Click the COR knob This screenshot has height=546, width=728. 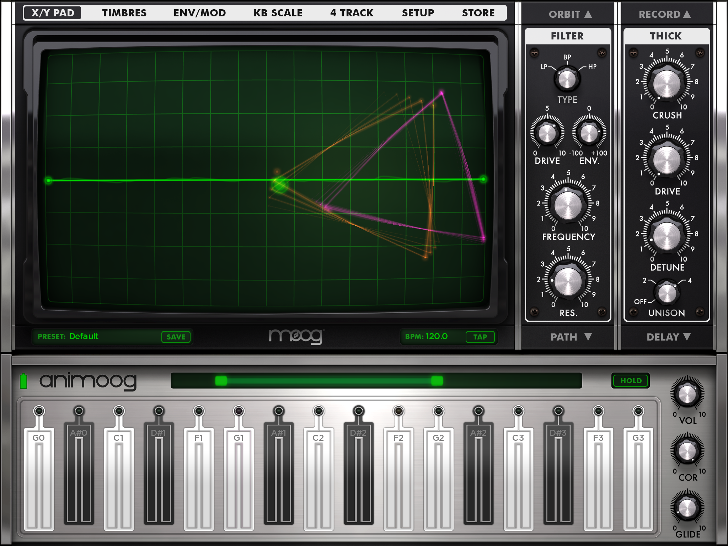[x=687, y=451]
